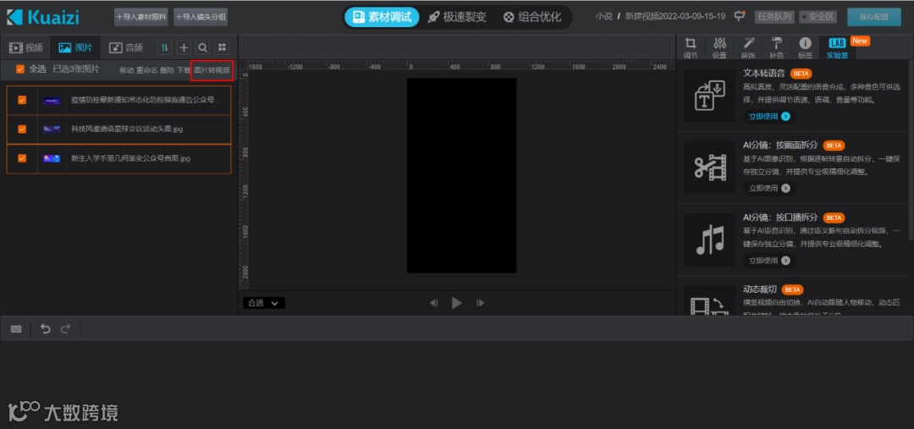Click the AI分镜 按口播拆分 music icon
This screenshot has width=914, height=429.
(x=709, y=240)
